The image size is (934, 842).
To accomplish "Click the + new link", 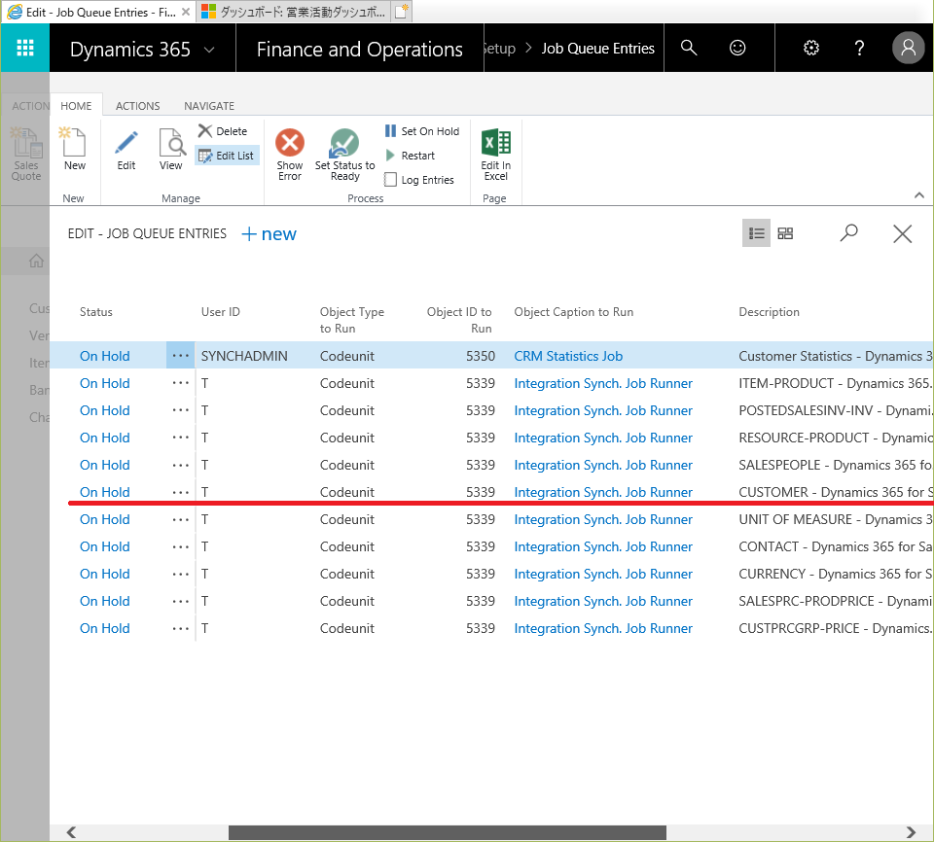I will (269, 234).
